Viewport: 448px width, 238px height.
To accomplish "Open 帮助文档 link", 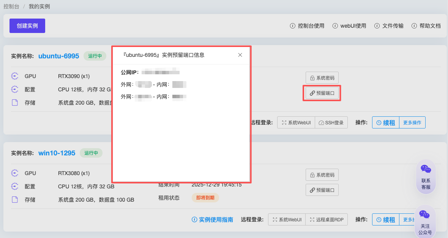I will (x=426, y=26).
